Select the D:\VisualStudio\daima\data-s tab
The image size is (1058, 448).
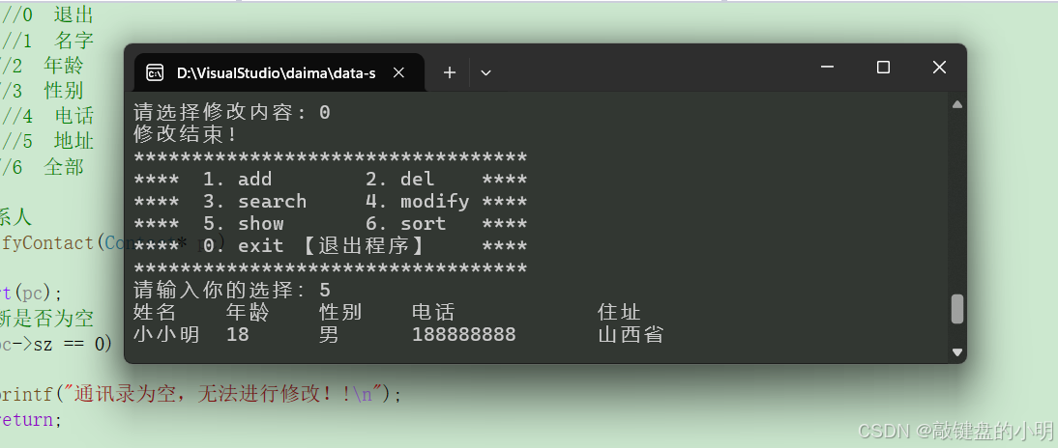point(279,72)
